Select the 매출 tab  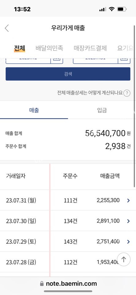click(x=34, y=110)
